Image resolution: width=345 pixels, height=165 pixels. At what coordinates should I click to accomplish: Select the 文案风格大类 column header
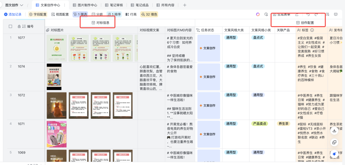pos(236,30)
